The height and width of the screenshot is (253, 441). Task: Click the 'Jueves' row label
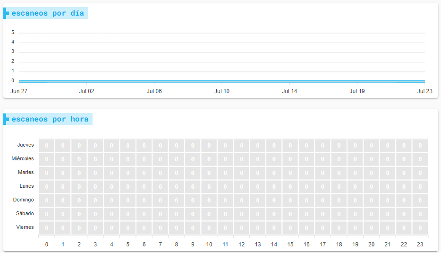pos(25,145)
